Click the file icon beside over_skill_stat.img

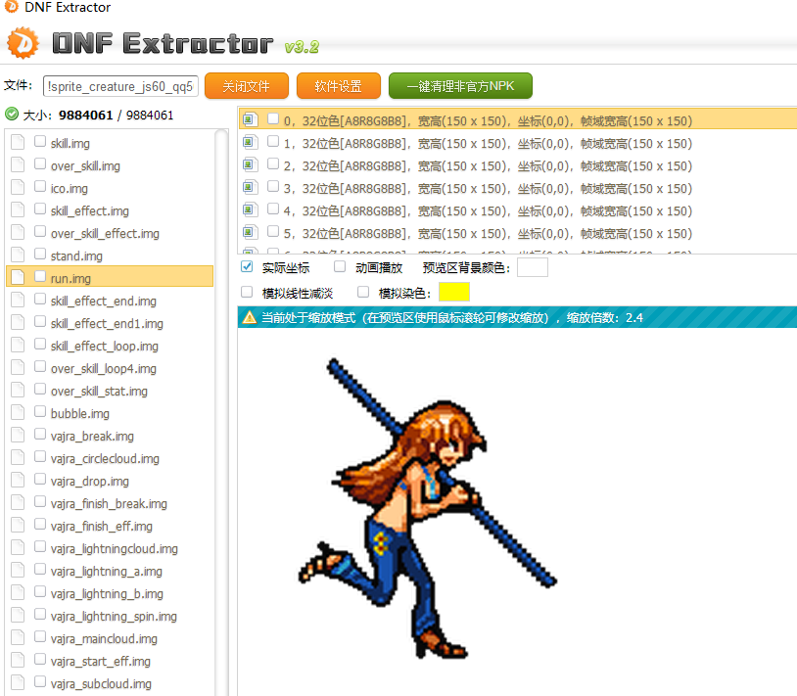point(18,390)
